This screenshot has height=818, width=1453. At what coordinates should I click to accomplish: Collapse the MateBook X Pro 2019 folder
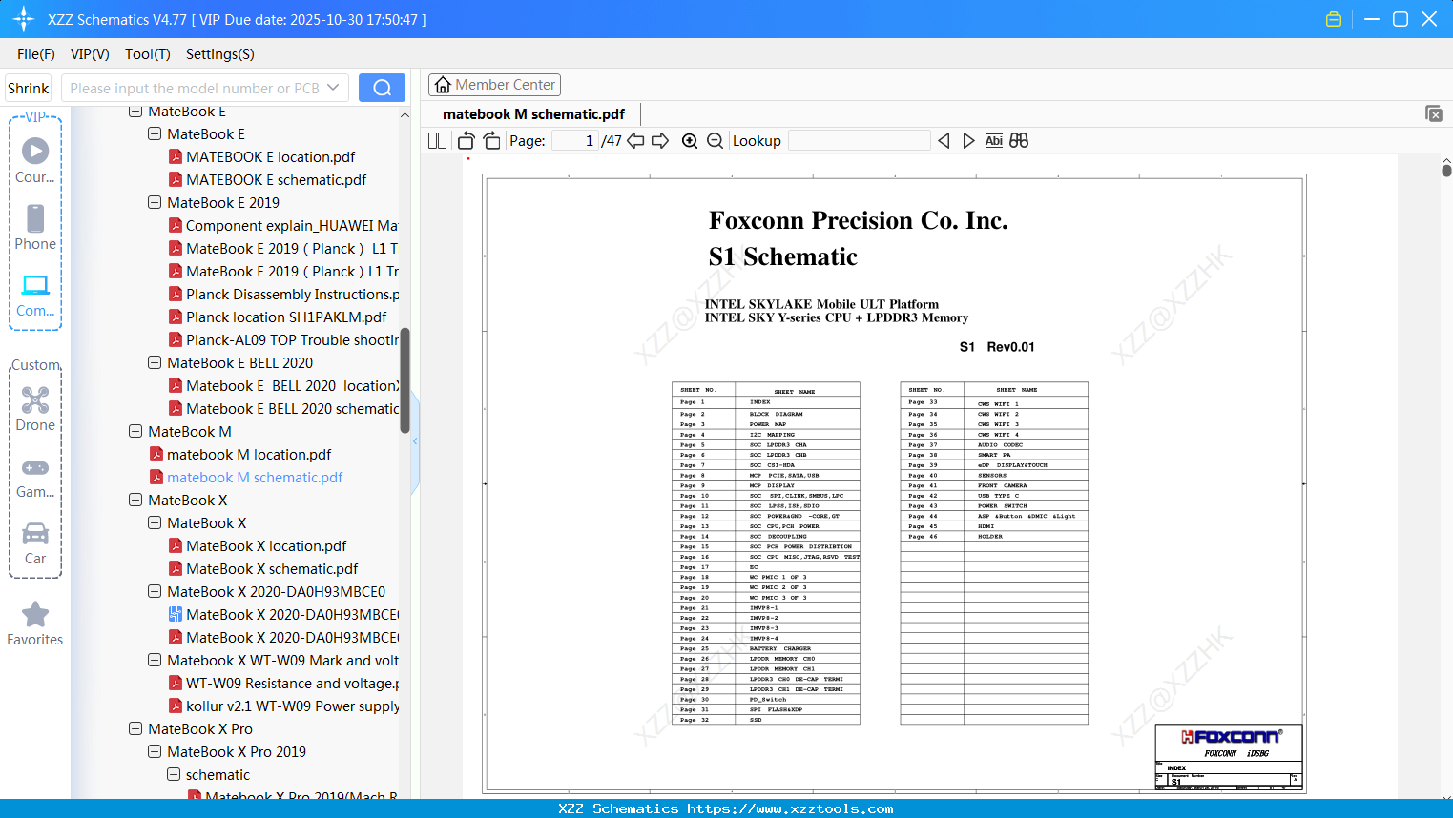click(155, 752)
